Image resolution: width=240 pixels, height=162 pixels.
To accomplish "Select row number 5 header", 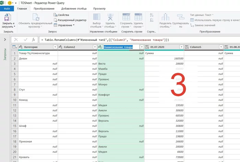I will [x=15, y=74].
